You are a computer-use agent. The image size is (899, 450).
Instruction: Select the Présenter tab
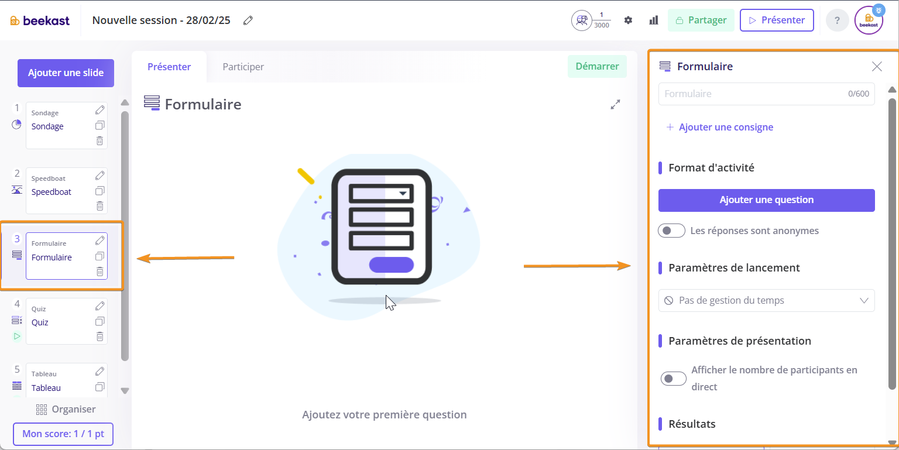tap(169, 67)
